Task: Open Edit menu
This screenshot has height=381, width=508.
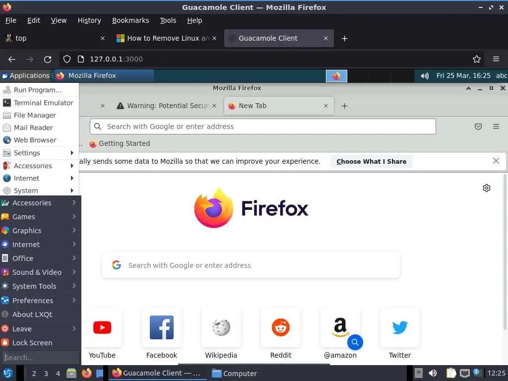Action: tap(34, 20)
